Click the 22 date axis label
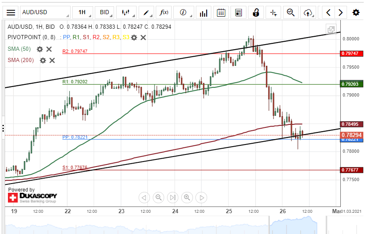This screenshot has width=370, height=234. [x=68, y=211]
